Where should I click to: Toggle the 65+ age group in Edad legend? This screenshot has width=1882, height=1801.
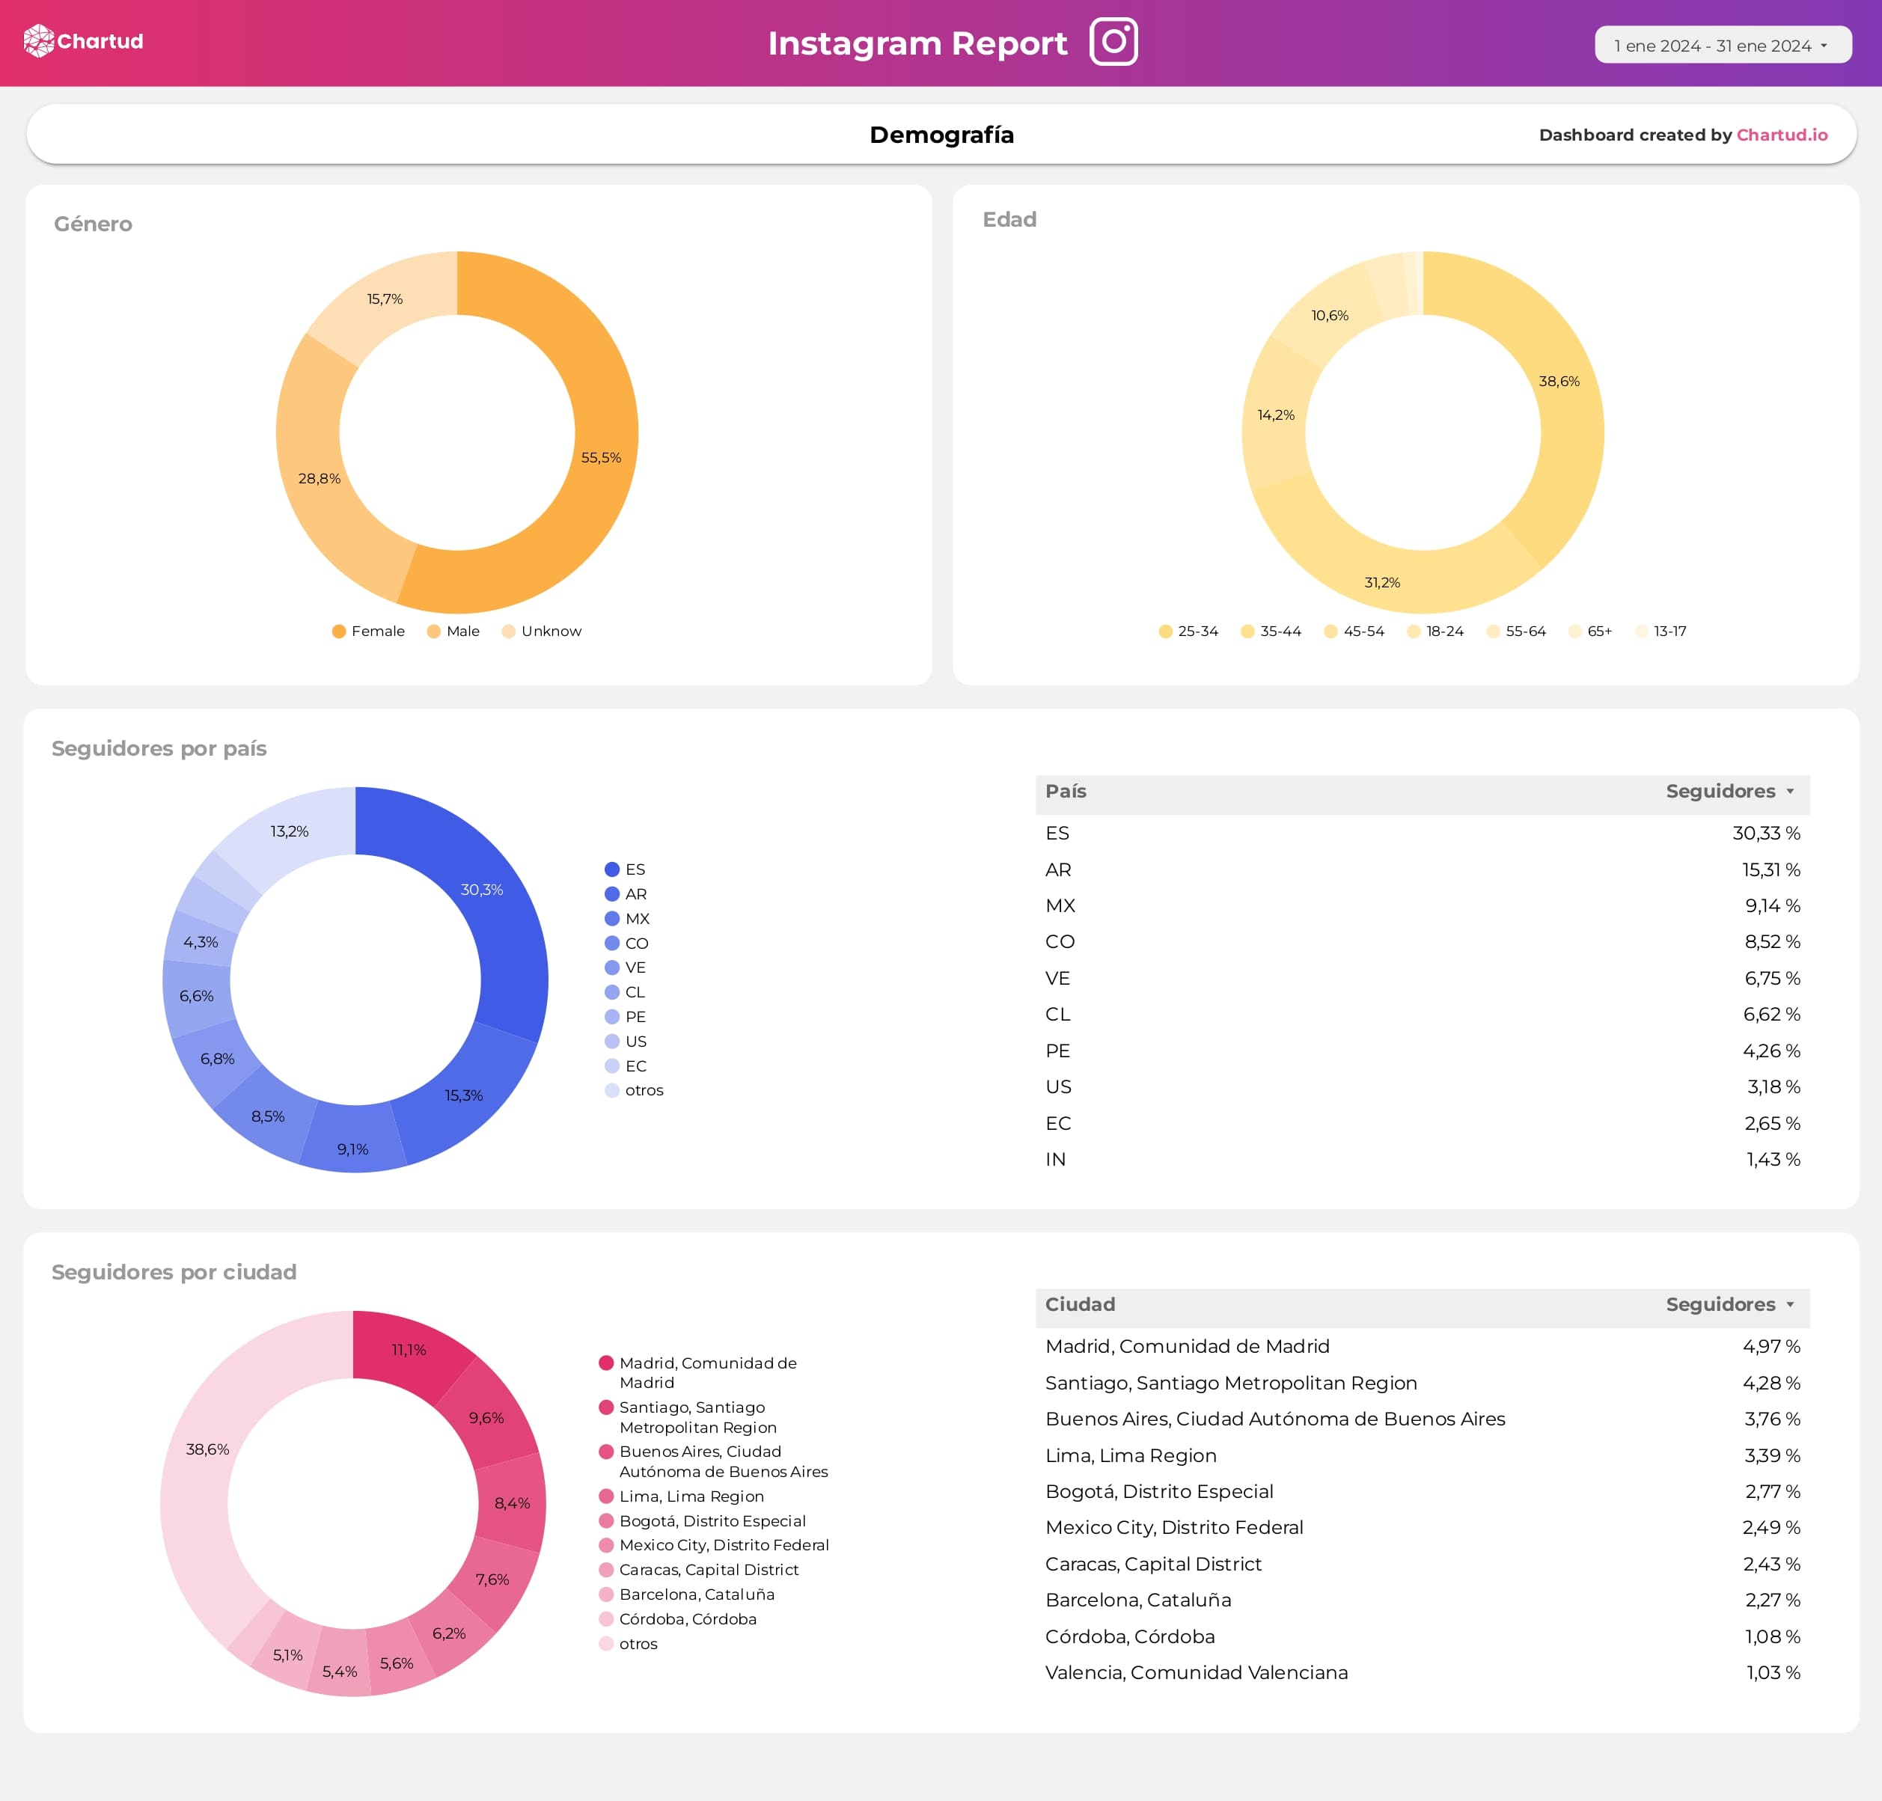tap(1574, 631)
